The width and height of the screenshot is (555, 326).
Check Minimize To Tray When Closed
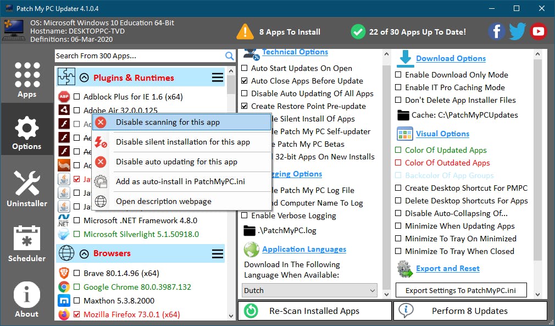(x=398, y=251)
